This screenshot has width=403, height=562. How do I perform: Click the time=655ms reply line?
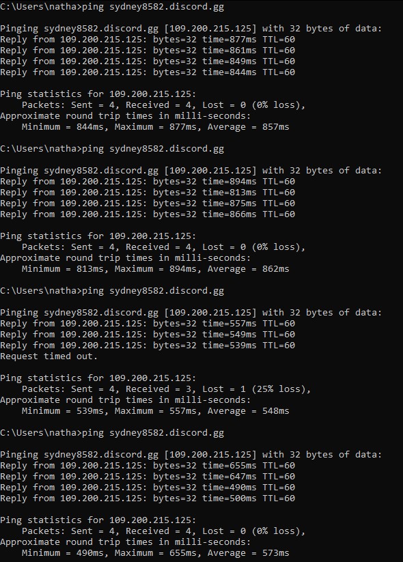coord(148,466)
